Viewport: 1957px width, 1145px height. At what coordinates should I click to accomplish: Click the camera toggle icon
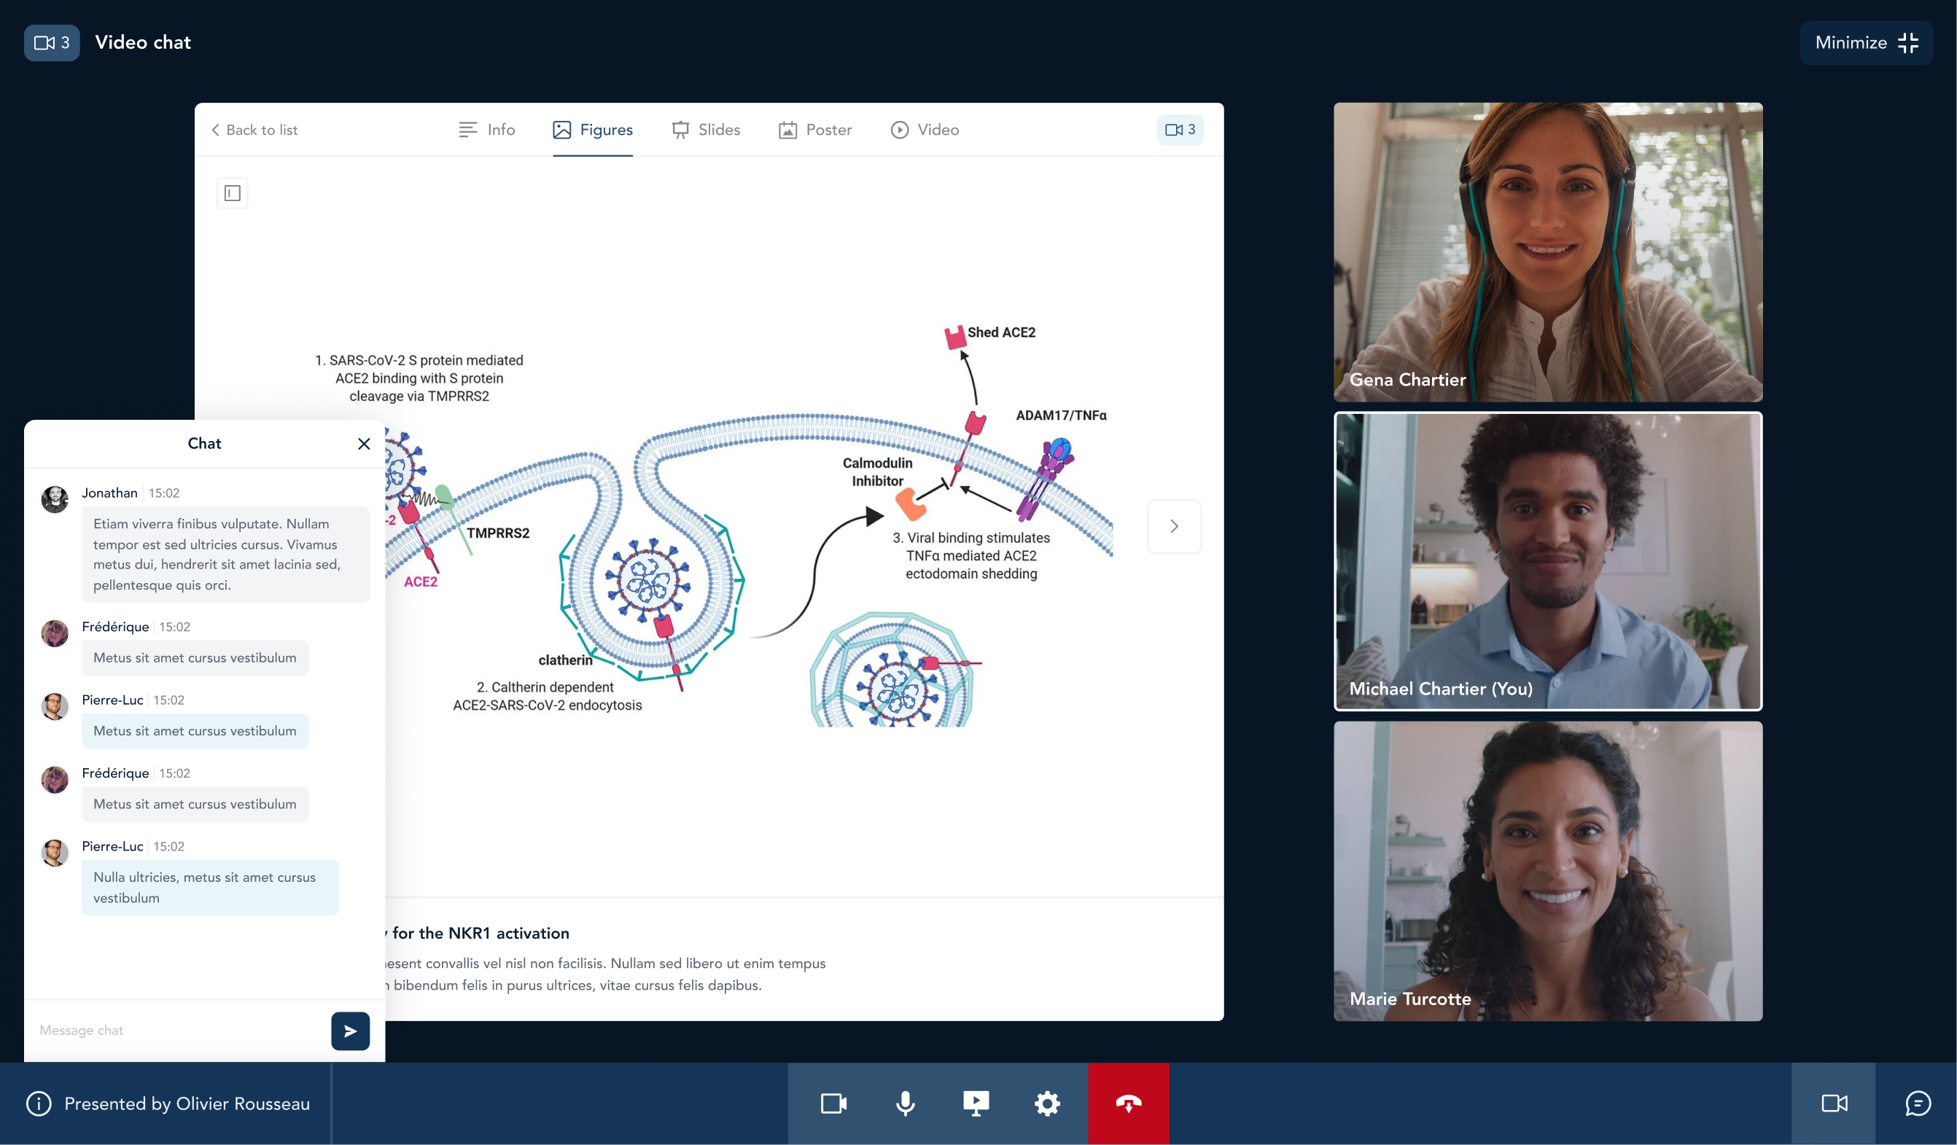point(832,1103)
